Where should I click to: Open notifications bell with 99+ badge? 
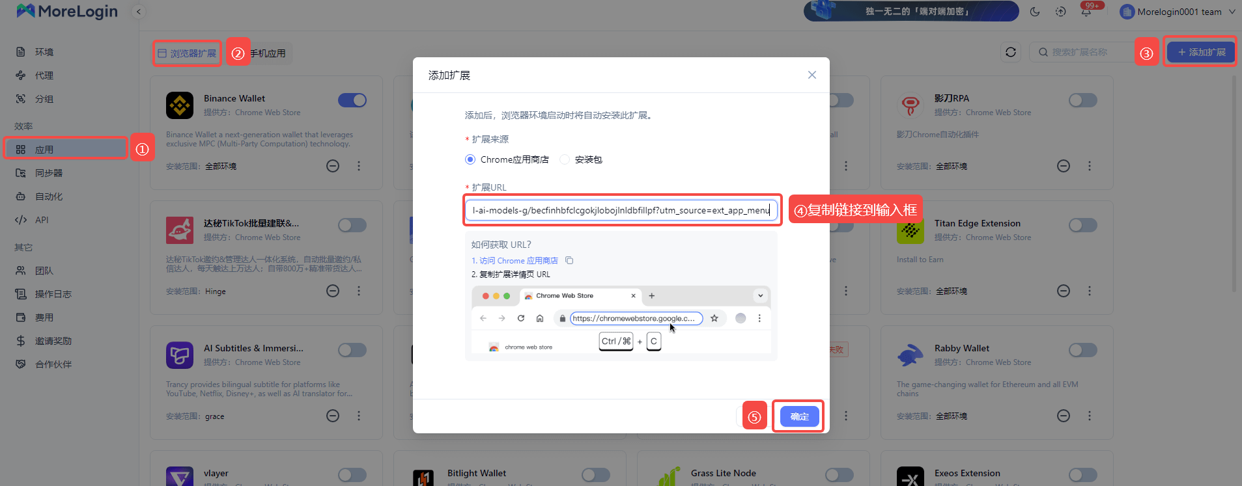pos(1087,10)
